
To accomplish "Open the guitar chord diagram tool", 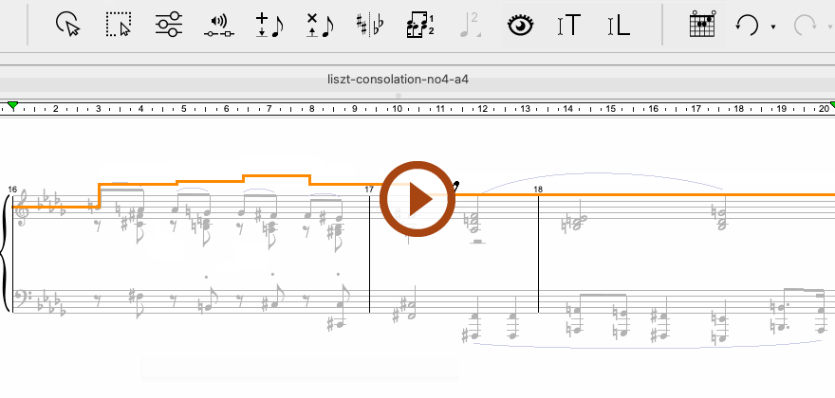I will click(x=700, y=26).
